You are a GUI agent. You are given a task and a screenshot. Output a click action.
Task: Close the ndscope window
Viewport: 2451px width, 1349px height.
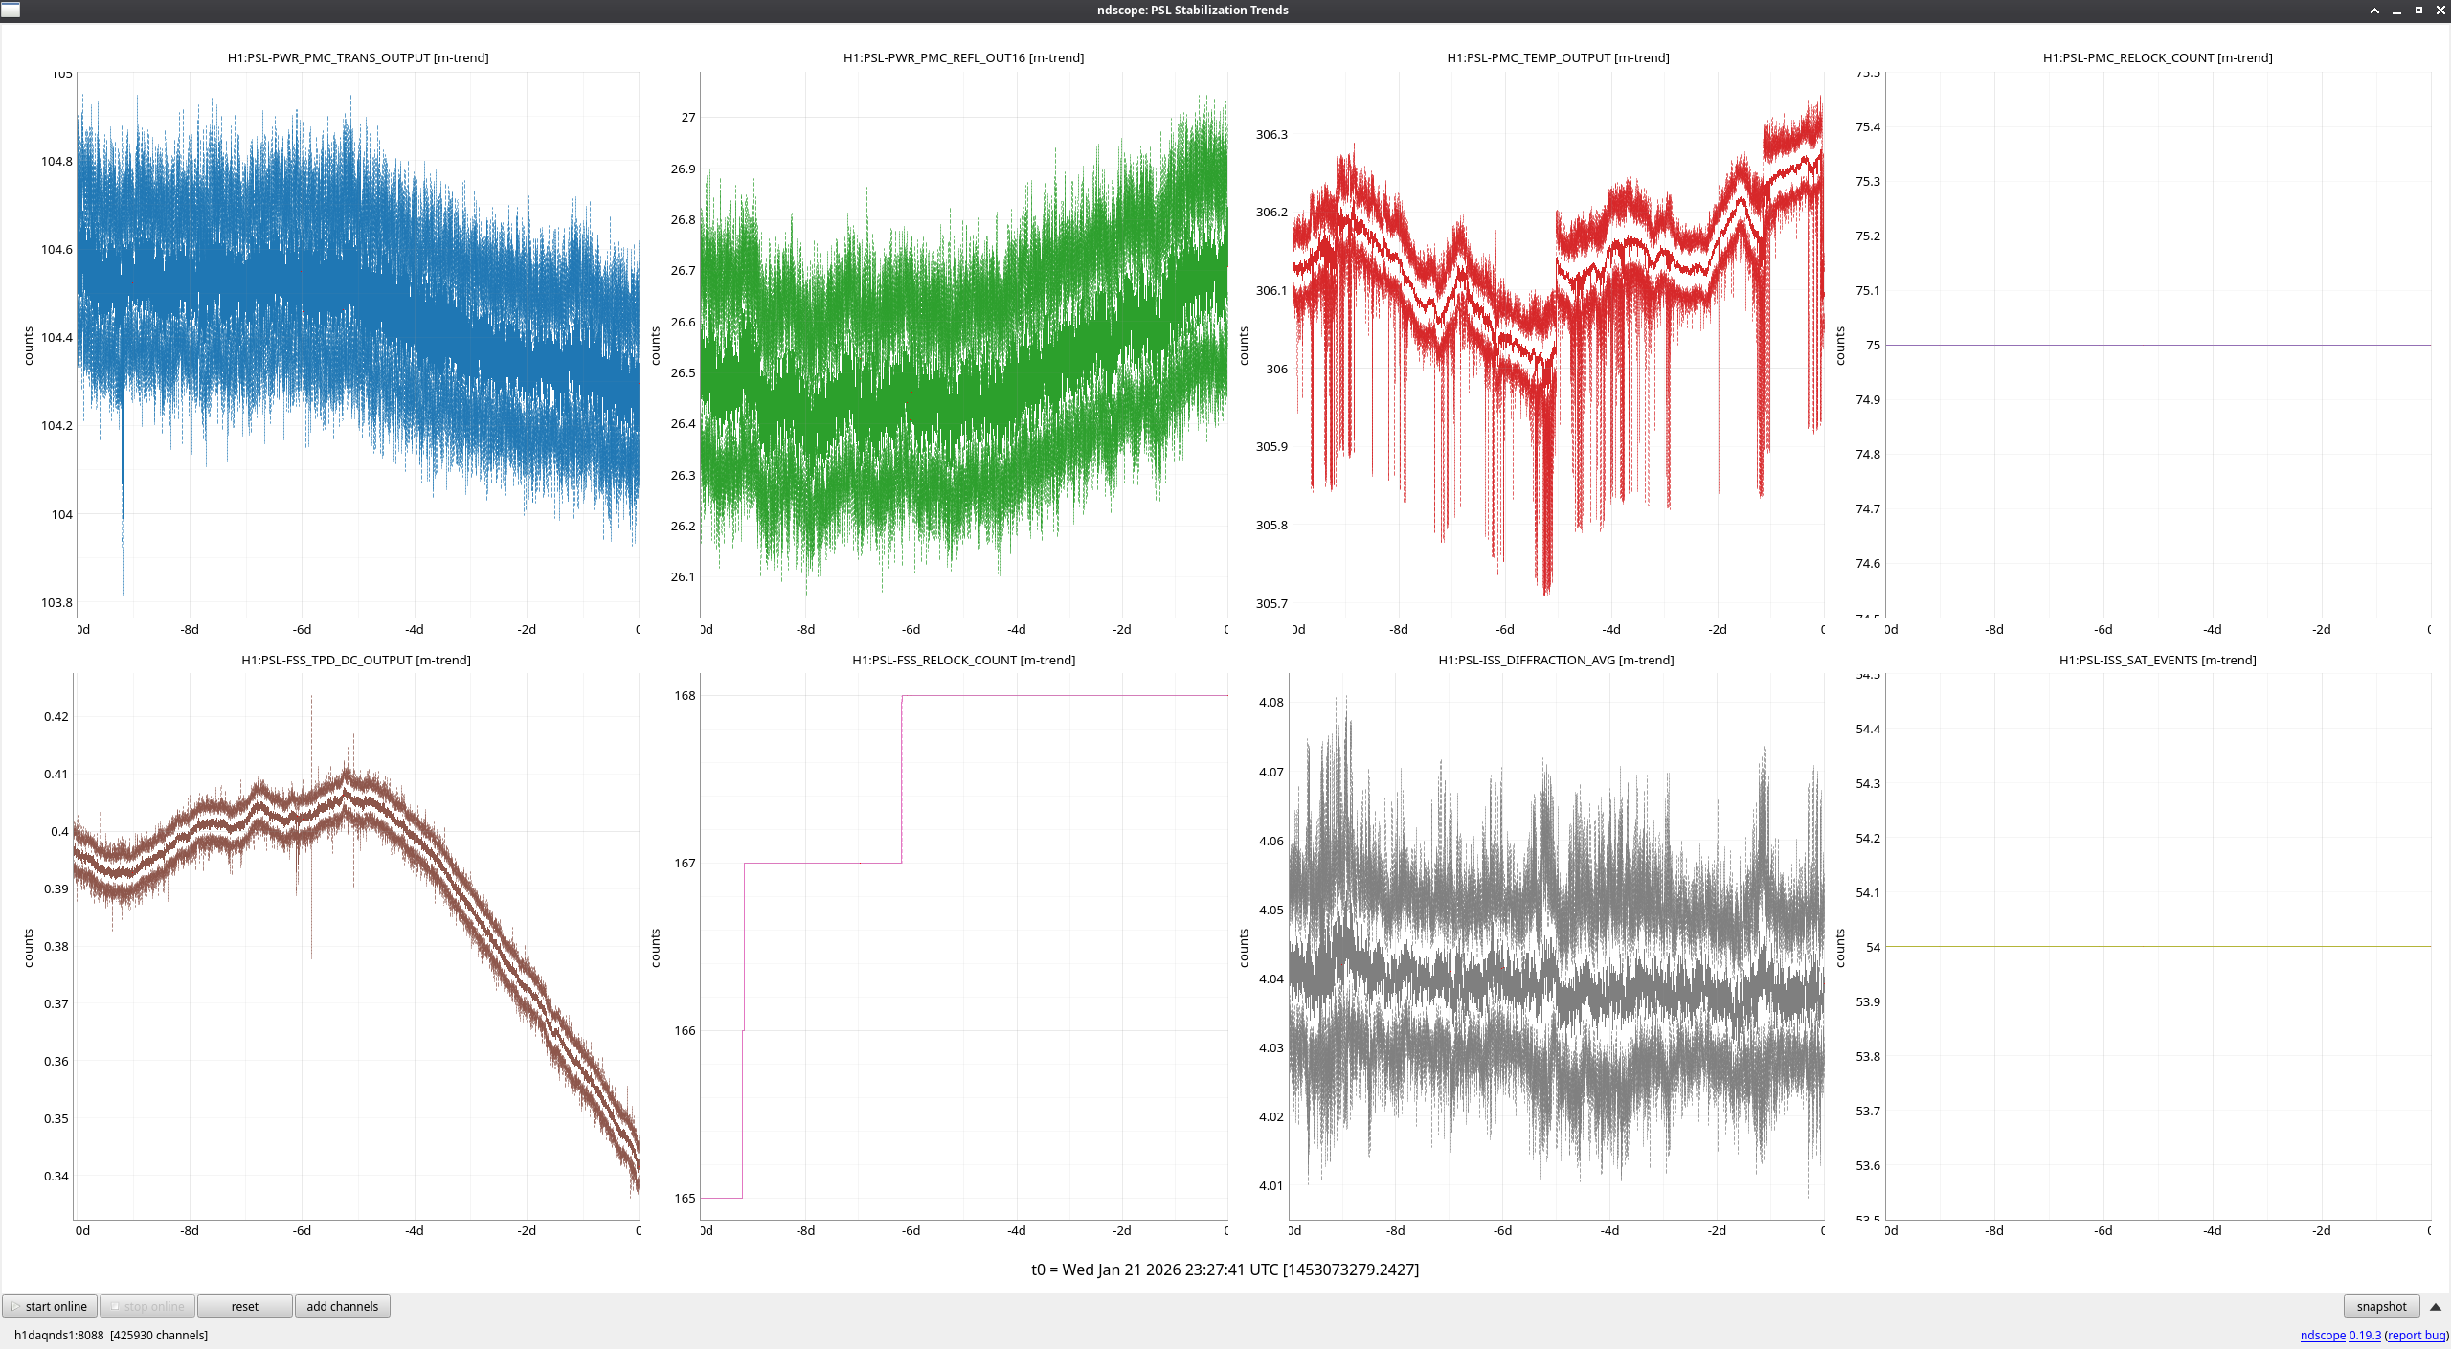point(2440,11)
